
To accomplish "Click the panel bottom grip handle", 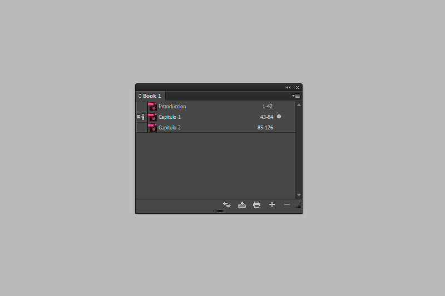I will pyautogui.click(x=219, y=211).
